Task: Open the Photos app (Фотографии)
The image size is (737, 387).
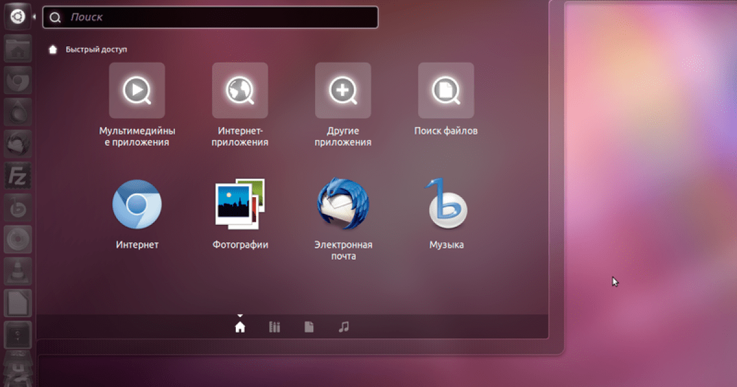Action: (240, 205)
